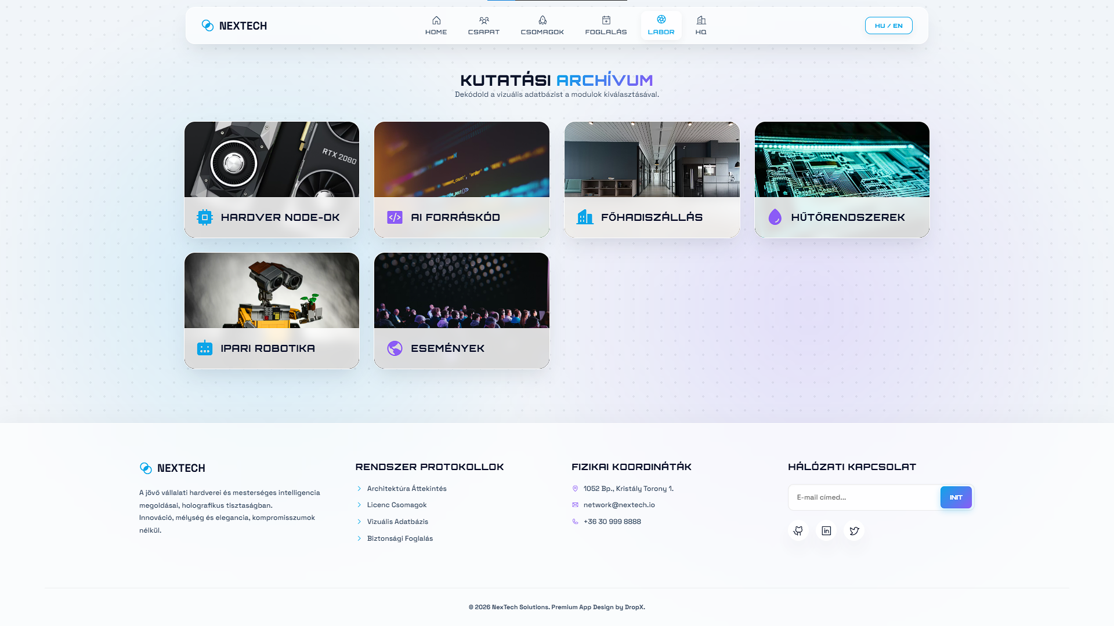Click the E-mail címed input field
Viewport: 1114px width, 626px height.
pos(865,497)
